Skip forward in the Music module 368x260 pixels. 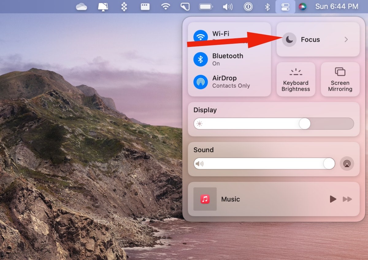pyautogui.click(x=347, y=199)
